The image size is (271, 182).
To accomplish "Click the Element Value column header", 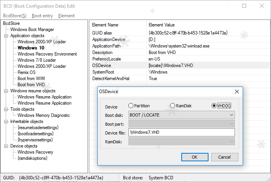I will pyautogui.click(x=208, y=25).
